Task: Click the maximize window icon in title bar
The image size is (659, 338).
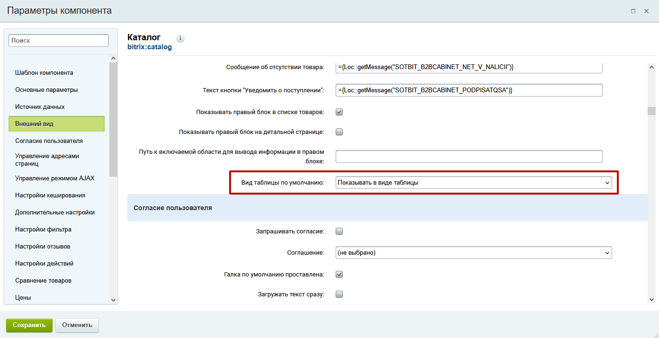Action: (633, 11)
